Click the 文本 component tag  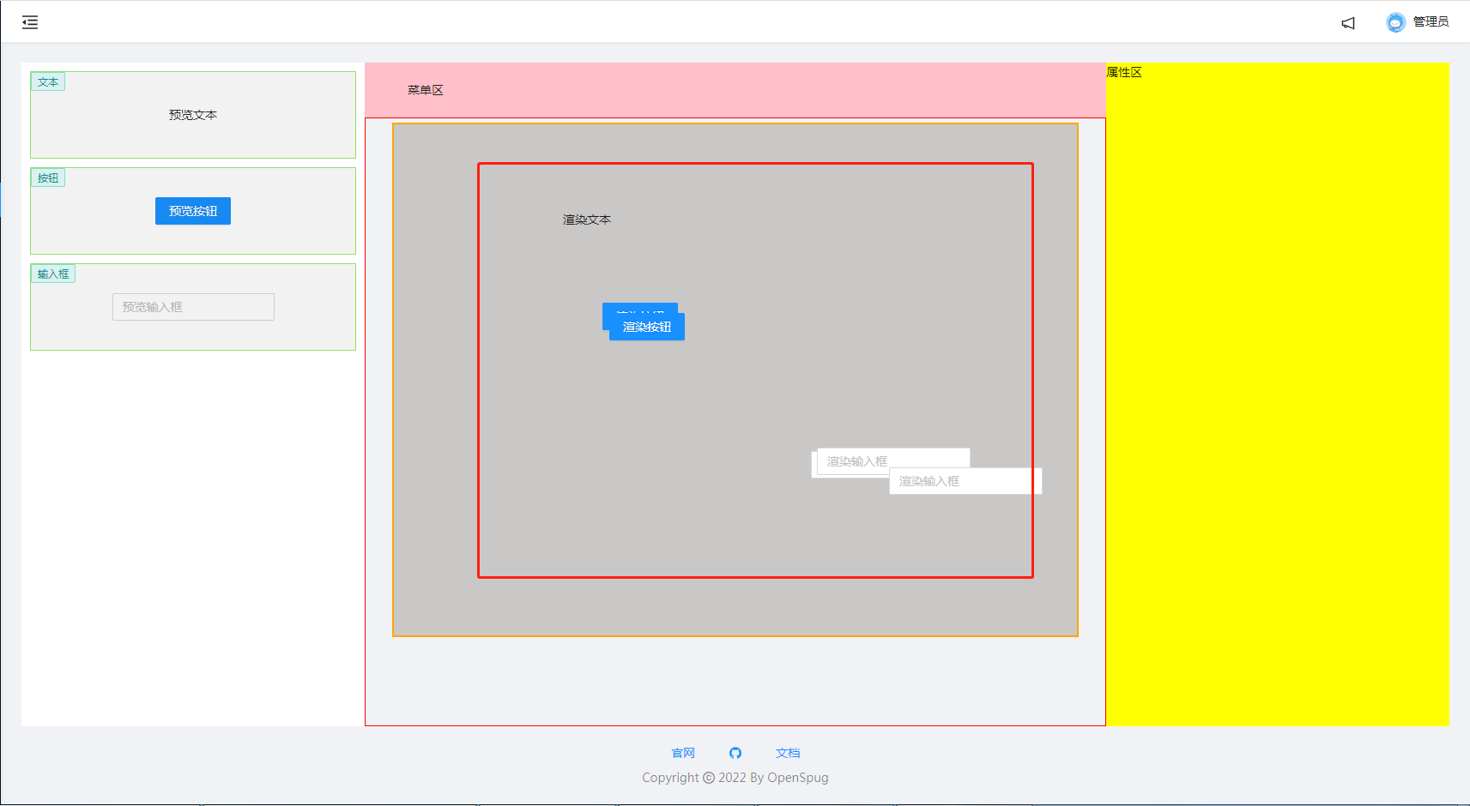tap(48, 82)
